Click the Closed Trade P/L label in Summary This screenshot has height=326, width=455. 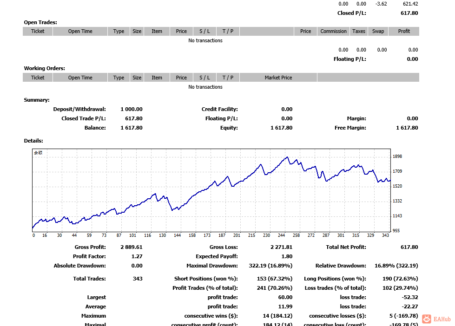[x=84, y=118]
